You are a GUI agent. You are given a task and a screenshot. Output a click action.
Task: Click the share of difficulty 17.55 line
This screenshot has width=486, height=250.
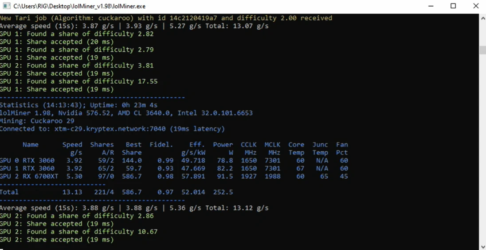(79, 81)
